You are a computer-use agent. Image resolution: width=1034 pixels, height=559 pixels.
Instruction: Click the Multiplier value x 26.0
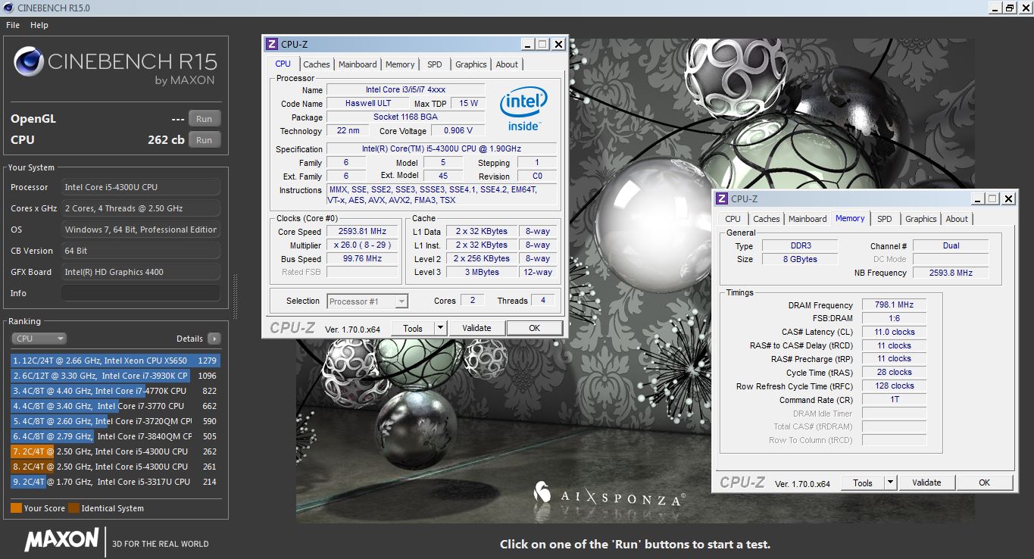pos(364,245)
